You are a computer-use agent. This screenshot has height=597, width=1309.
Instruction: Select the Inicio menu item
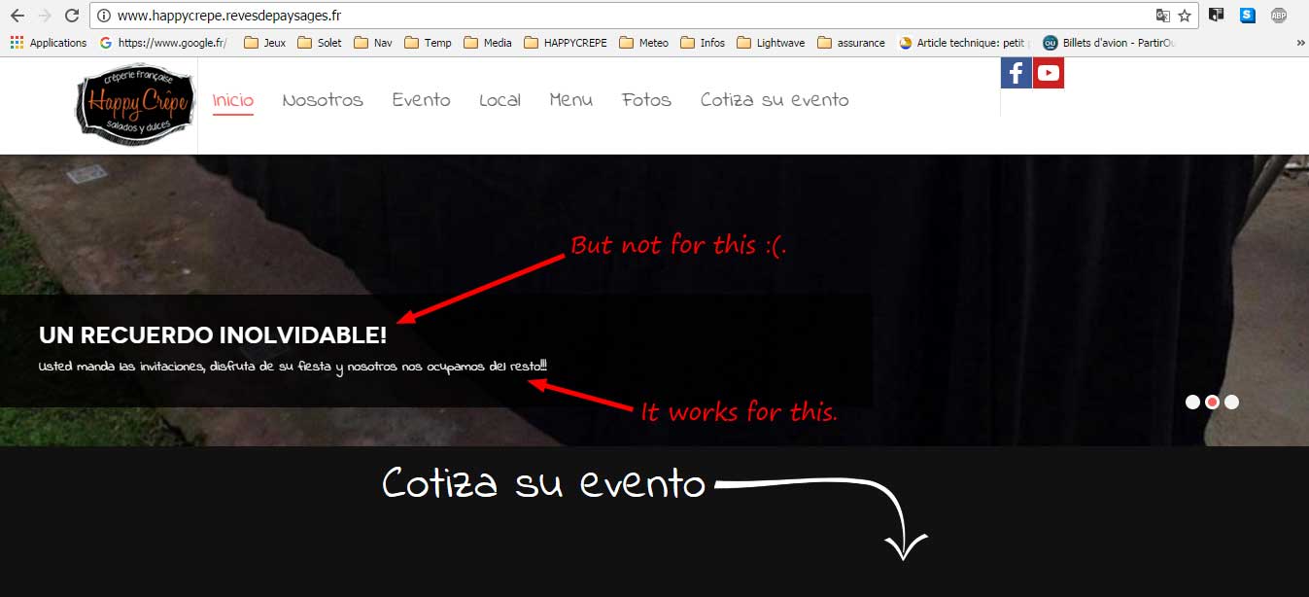coord(233,100)
